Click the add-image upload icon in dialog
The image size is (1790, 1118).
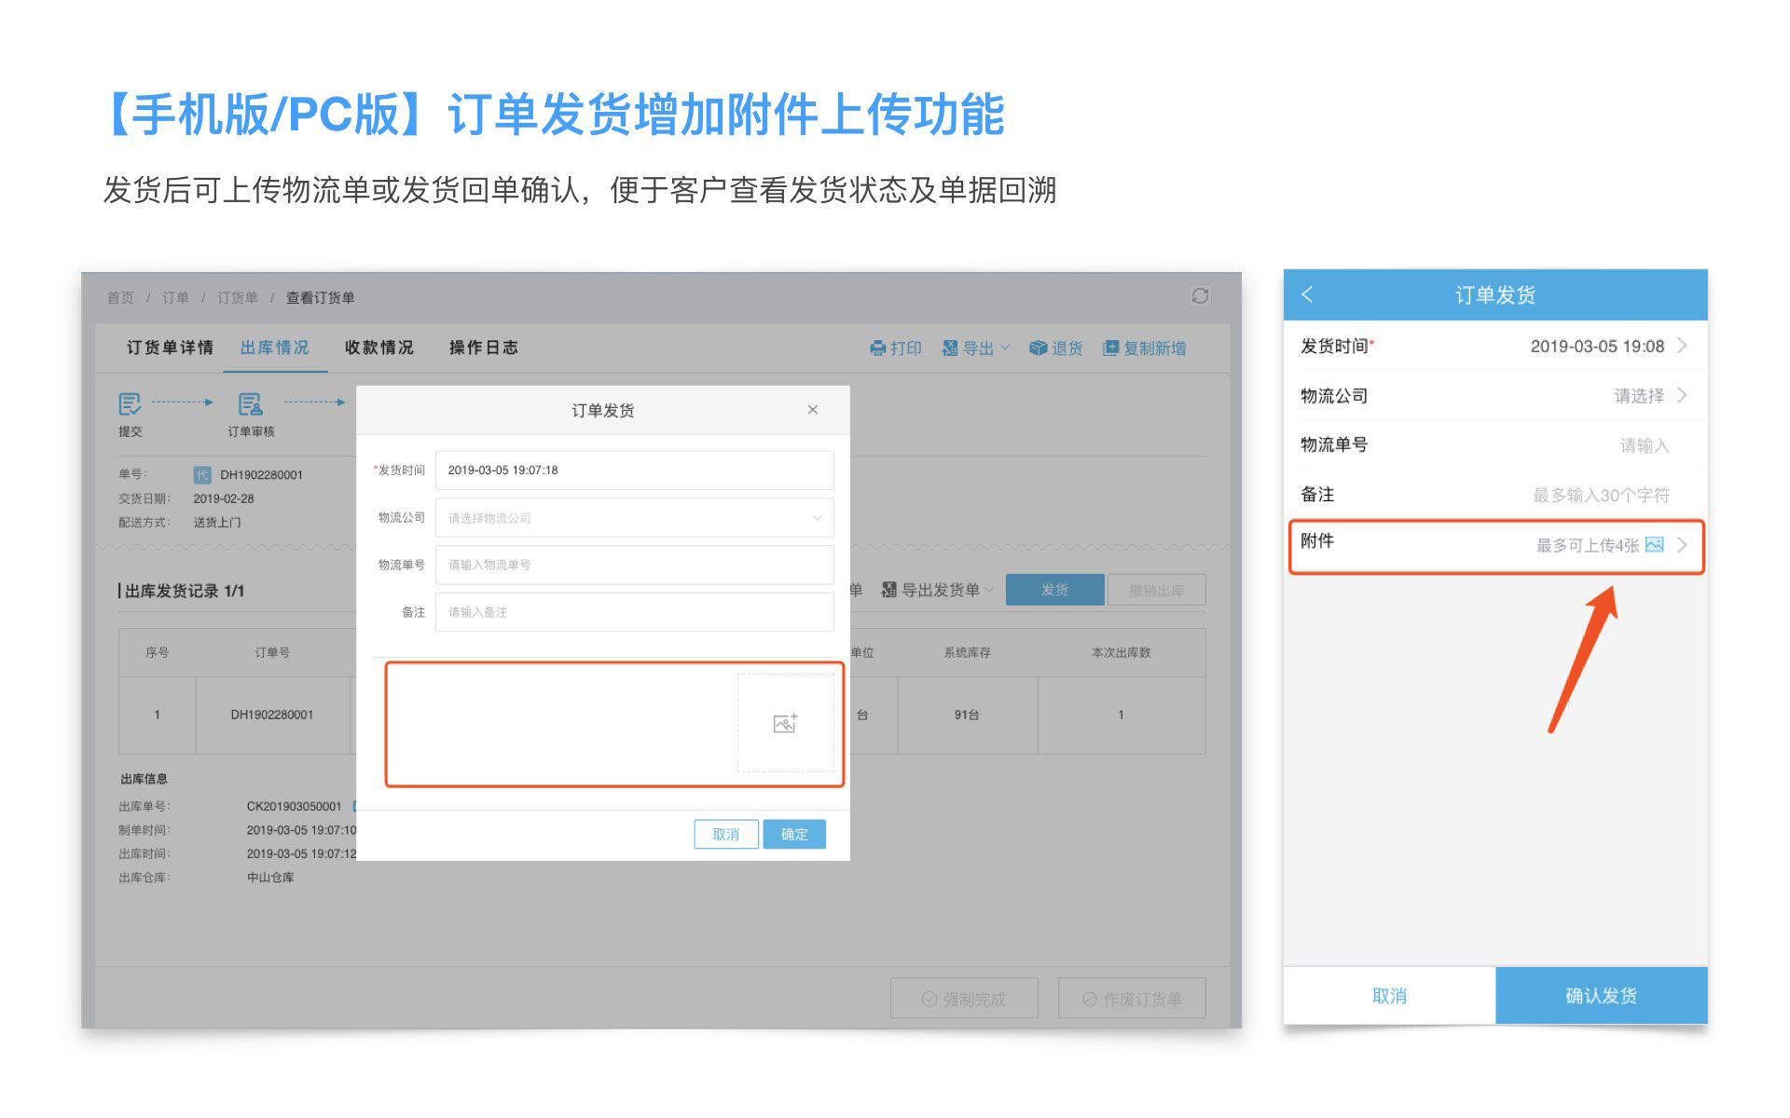pyautogui.click(x=785, y=723)
